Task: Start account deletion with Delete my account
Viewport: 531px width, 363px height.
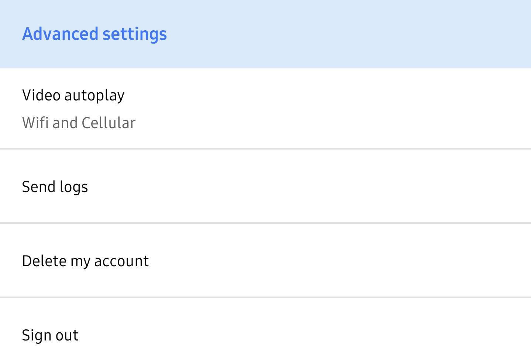Action: tap(265, 261)
